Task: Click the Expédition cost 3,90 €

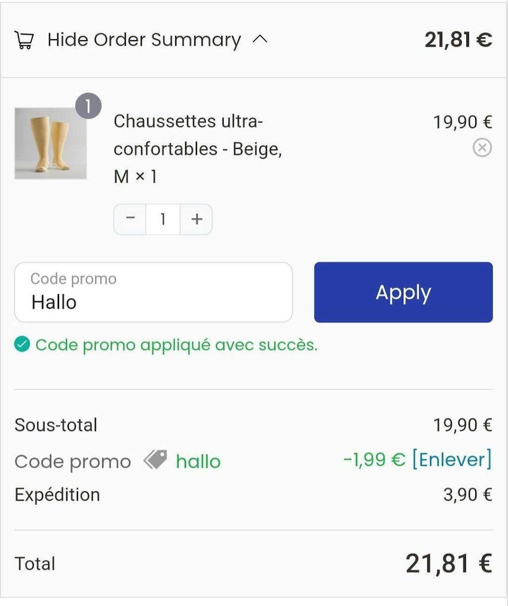Action: pos(467,494)
